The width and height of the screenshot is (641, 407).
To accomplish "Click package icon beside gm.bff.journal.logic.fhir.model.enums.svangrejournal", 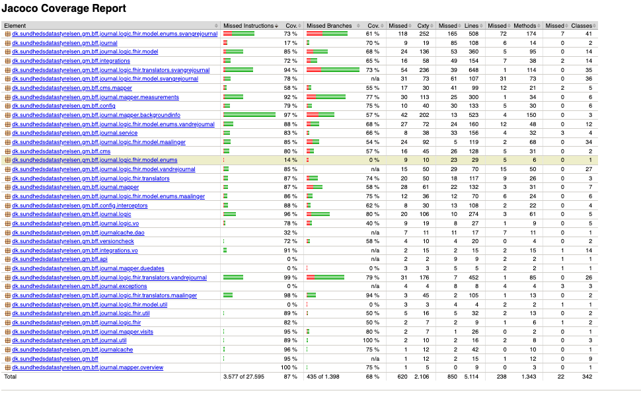I will point(7,34).
